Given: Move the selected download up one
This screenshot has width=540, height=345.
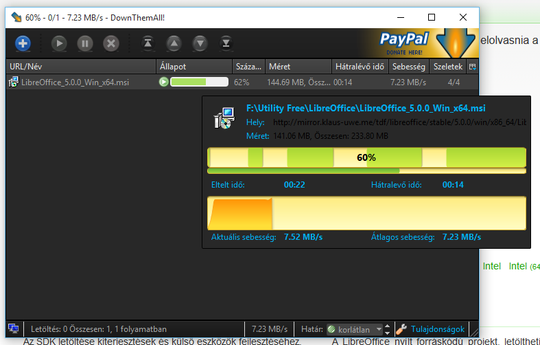Looking at the screenshot, I should (x=174, y=43).
